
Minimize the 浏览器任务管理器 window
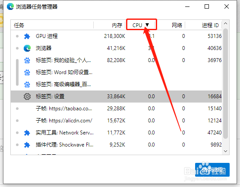pyautogui.click(x=187, y=7)
